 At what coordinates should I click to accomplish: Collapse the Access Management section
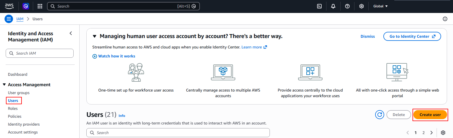[4, 84]
